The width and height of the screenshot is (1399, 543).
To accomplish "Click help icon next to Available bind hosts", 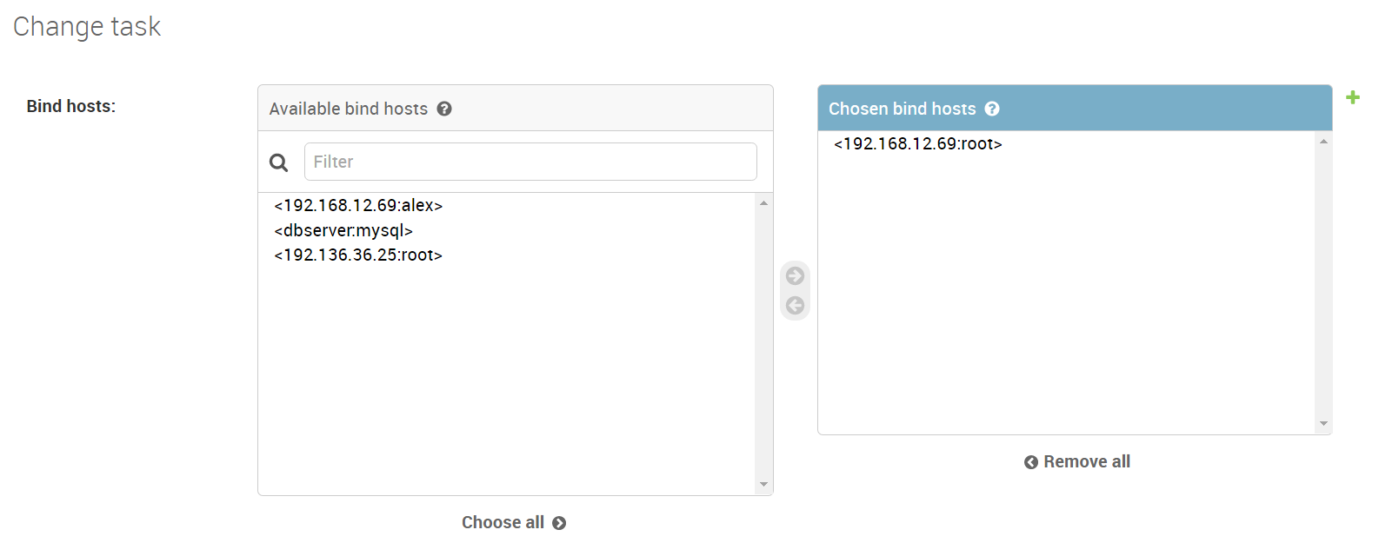I will pyautogui.click(x=444, y=109).
